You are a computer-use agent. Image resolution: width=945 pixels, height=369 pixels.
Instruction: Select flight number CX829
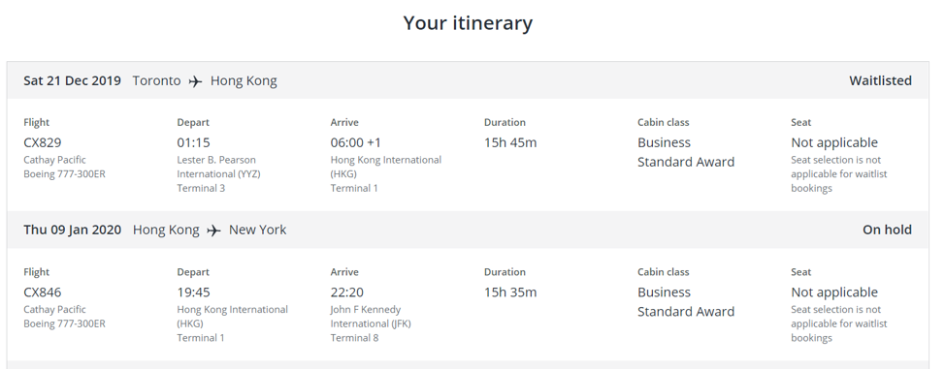tap(42, 142)
